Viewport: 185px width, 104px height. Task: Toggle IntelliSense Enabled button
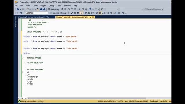tap(82, 13)
